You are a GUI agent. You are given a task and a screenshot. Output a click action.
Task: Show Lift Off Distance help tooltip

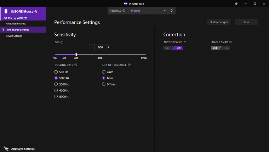129,65
